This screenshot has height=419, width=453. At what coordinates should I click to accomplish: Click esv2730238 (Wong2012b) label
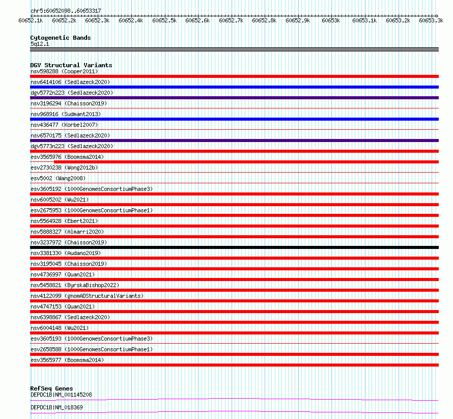click(x=64, y=167)
